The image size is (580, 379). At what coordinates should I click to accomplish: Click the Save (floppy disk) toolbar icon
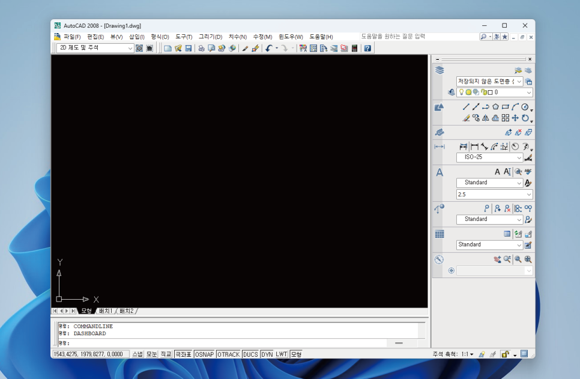pyautogui.click(x=189, y=49)
